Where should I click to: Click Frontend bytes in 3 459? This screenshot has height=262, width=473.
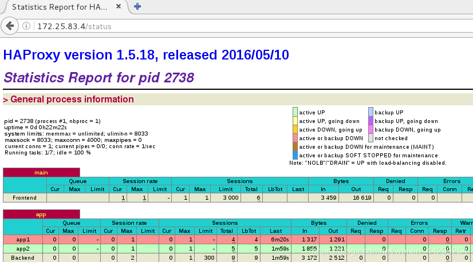(x=329, y=198)
